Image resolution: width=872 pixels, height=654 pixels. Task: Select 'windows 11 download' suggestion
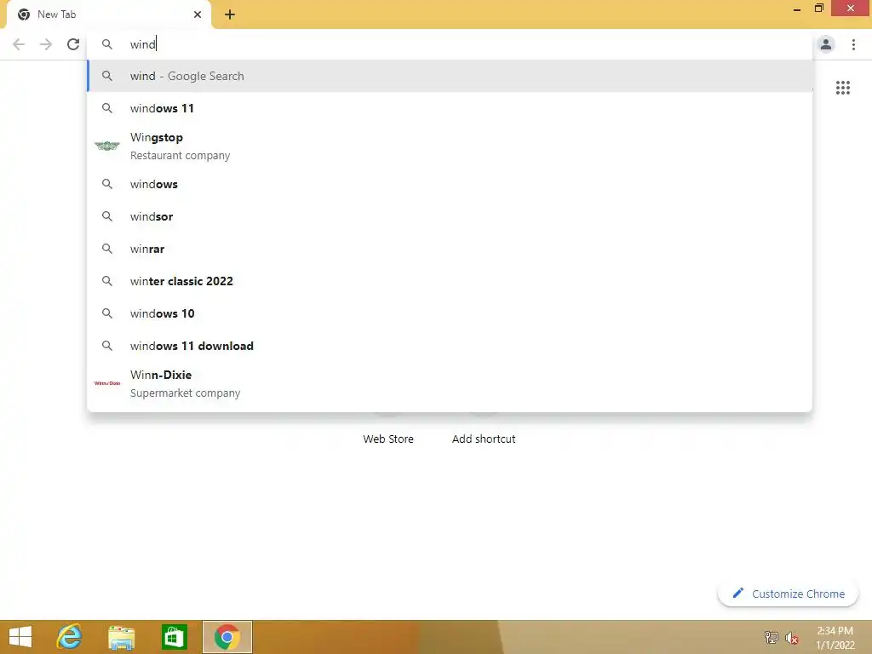[450, 346]
